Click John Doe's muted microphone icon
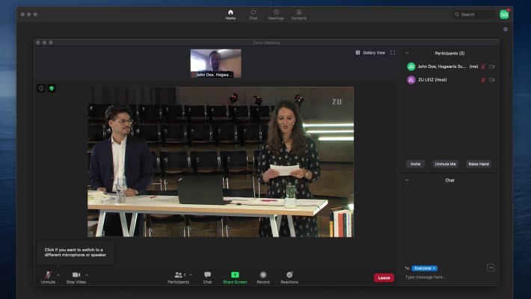The image size is (531, 299). 483,67
